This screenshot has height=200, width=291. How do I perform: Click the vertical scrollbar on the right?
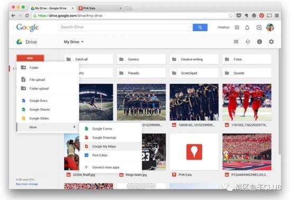click(280, 102)
